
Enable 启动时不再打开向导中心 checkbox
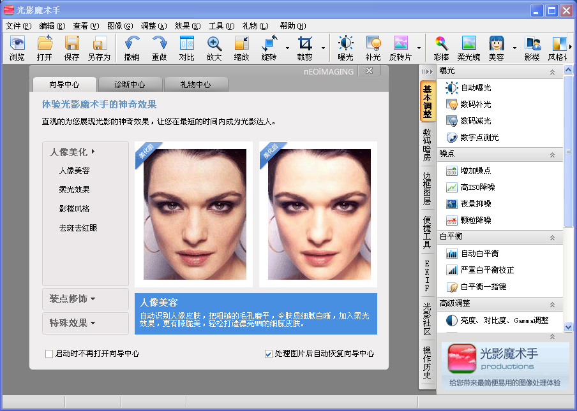[x=49, y=354]
